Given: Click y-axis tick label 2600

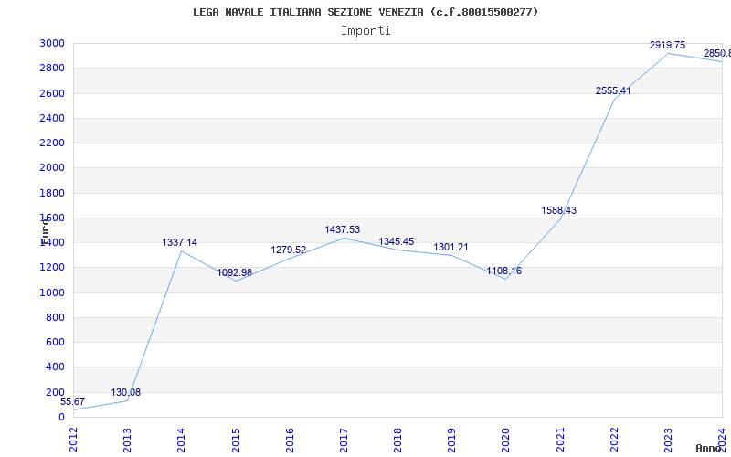Looking at the screenshot, I should click(52, 93).
